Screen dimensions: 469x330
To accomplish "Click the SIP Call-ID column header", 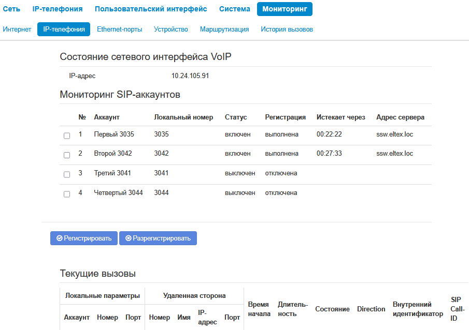I will 457,309.
